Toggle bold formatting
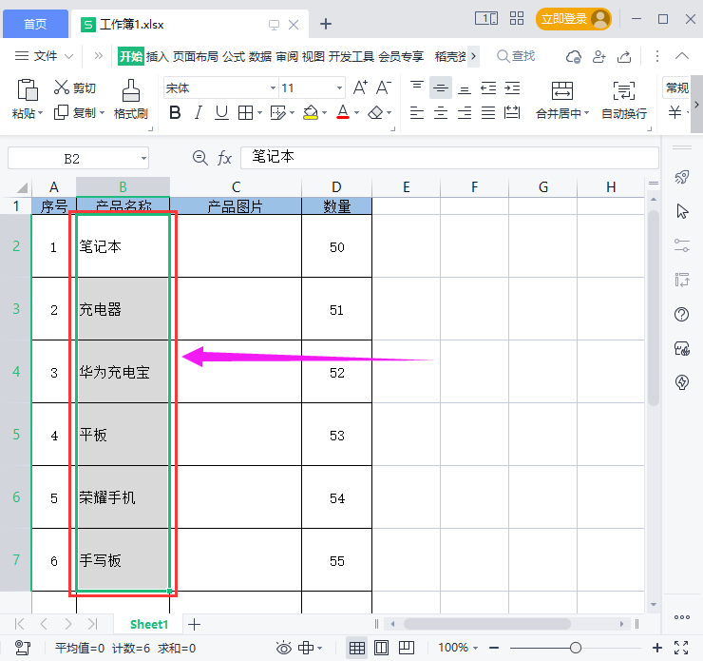This screenshot has height=661, width=703. (x=175, y=112)
